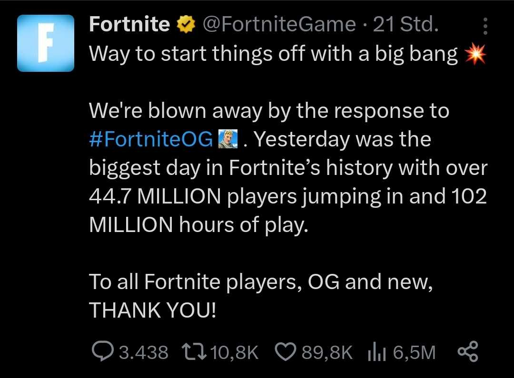The width and height of the screenshot is (514, 378).
Task: Open the #FortniteOG hashtag
Action: coord(151,140)
